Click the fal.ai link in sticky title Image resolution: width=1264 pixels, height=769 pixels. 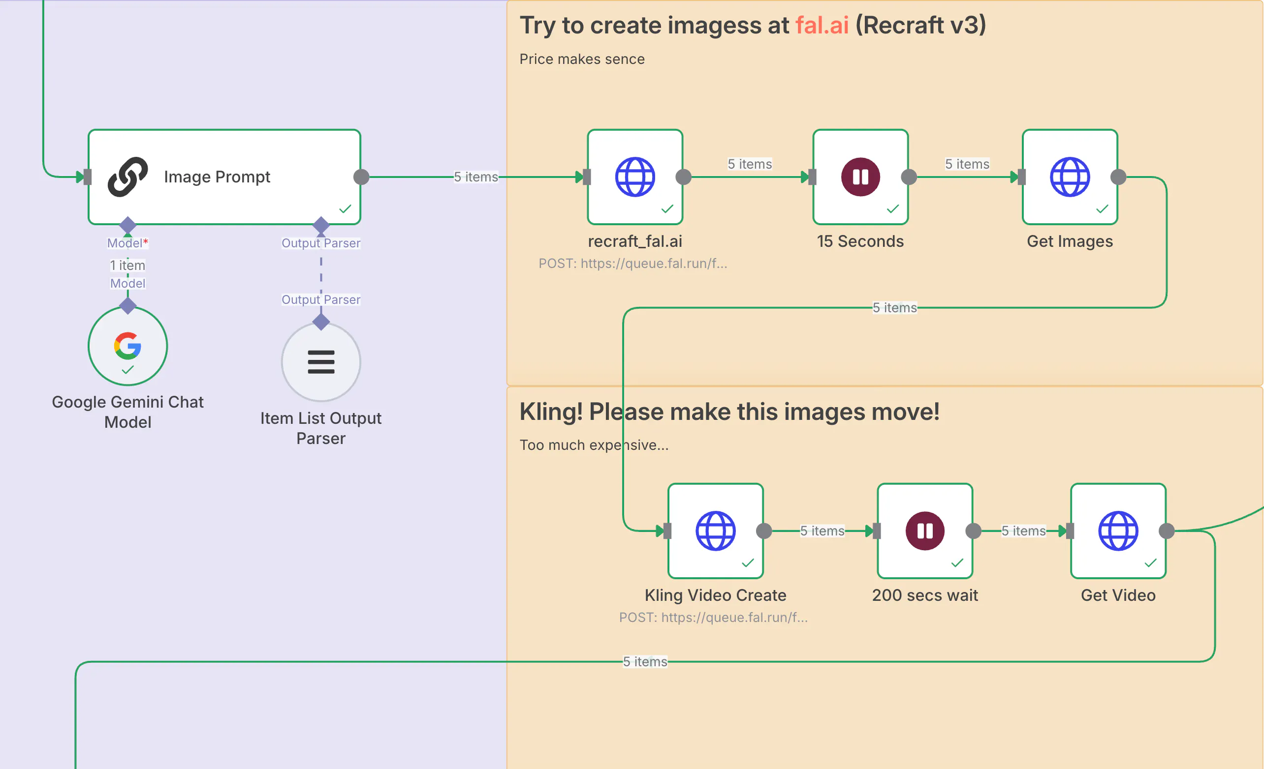click(x=822, y=25)
